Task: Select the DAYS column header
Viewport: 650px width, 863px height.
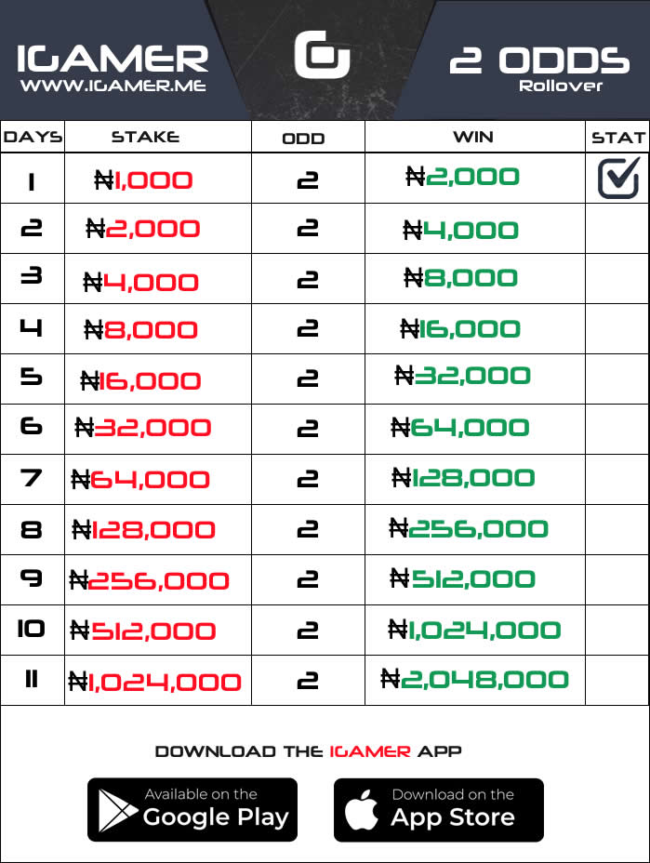Action: (x=33, y=137)
